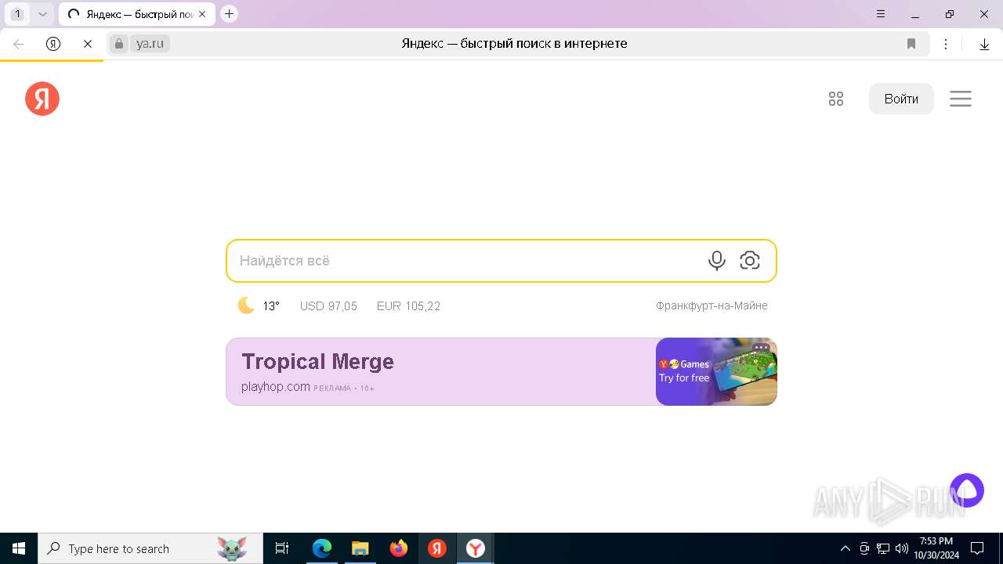Open EUR 105,22 exchange rate
1003x564 pixels.
[408, 306]
